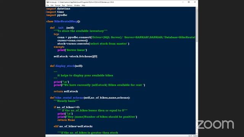This screenshot has width=244, height=137.
Task: Click the class name BikeRentalShop
Action: click(x=66, y=21)
